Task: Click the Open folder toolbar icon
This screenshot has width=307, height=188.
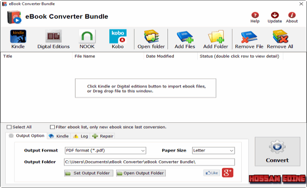Action: click(x=151, y=39)
